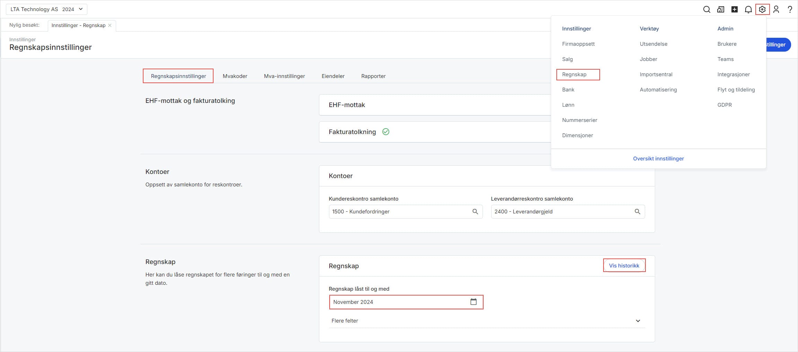Expand the EHF-mottak panel
This screenshot has width=798, height=352.
433,105
